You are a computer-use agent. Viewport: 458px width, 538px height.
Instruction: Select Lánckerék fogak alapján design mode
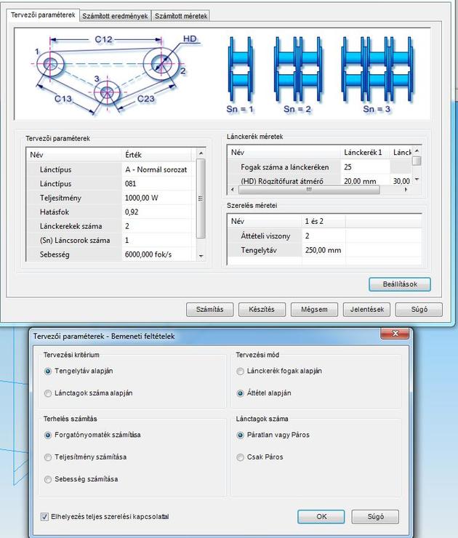coord(241,371)
